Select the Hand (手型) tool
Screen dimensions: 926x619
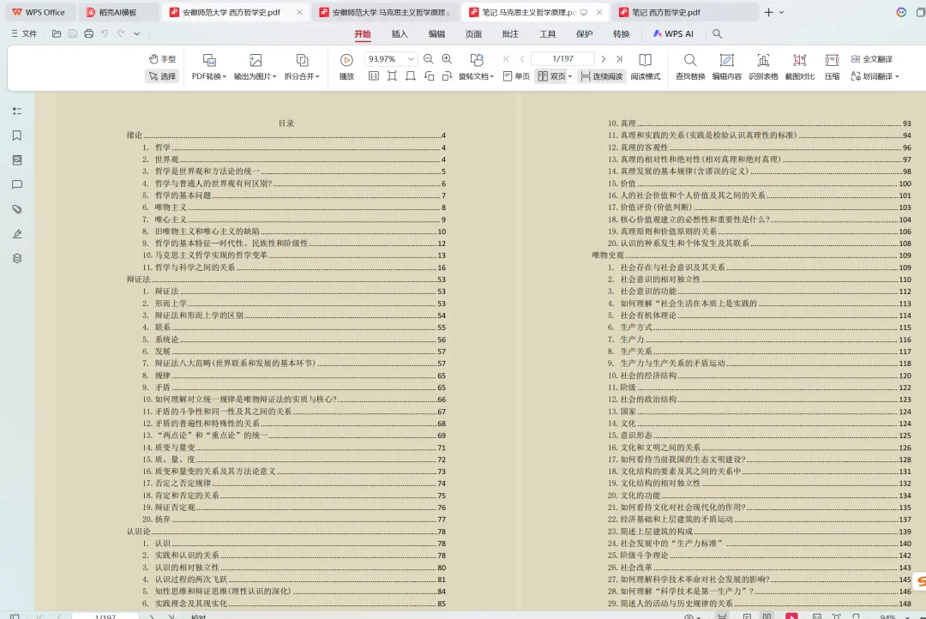point(162,59)
